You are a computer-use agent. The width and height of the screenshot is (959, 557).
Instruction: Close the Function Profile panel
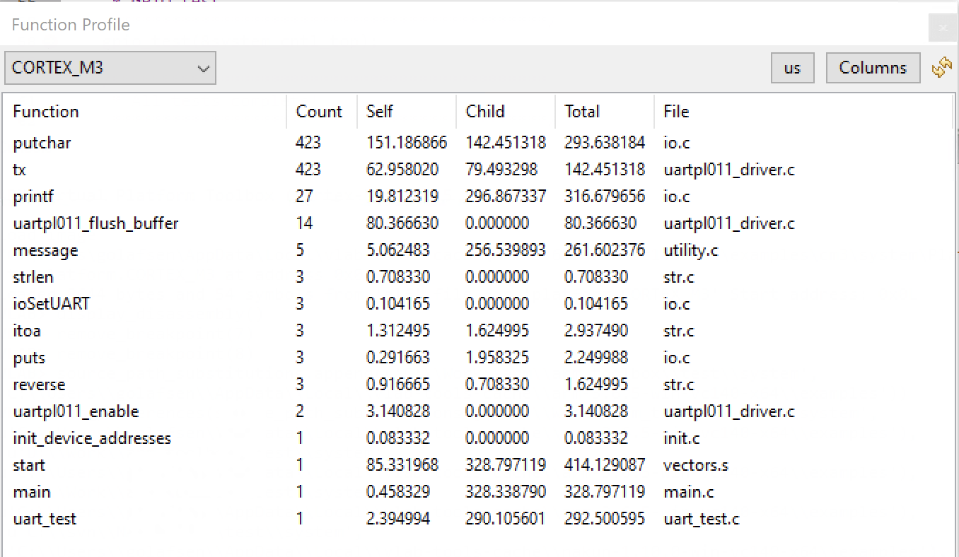(x=943, y=28)
